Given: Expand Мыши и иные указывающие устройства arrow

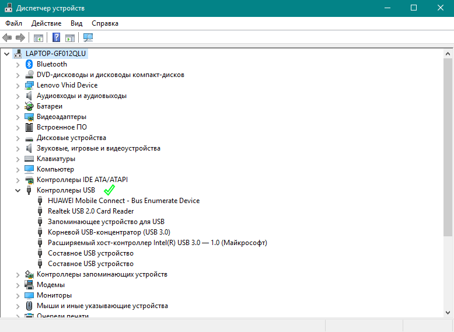Looking at the screenshot, I should (x=18, y=306).
